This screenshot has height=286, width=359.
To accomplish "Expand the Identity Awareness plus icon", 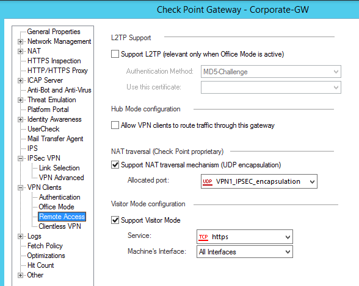I will [20, 119].
